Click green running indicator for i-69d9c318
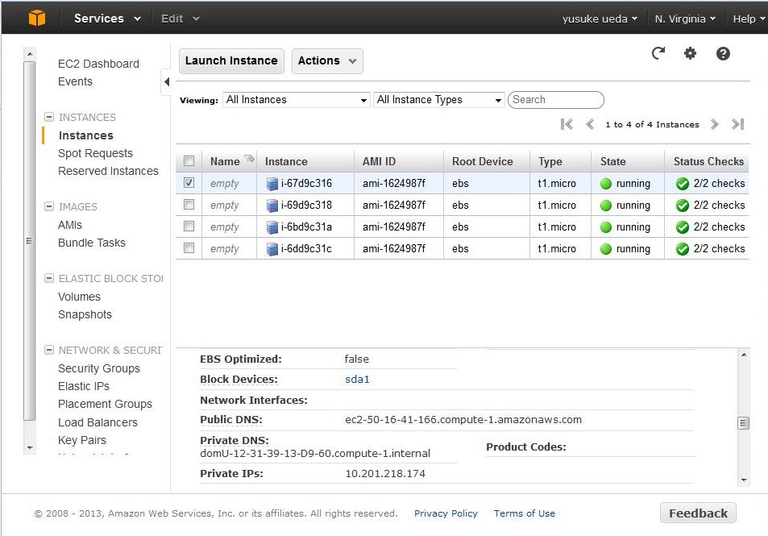Image resolution: width=768 pixels, height=536 pixels. (x=606, y=206)
